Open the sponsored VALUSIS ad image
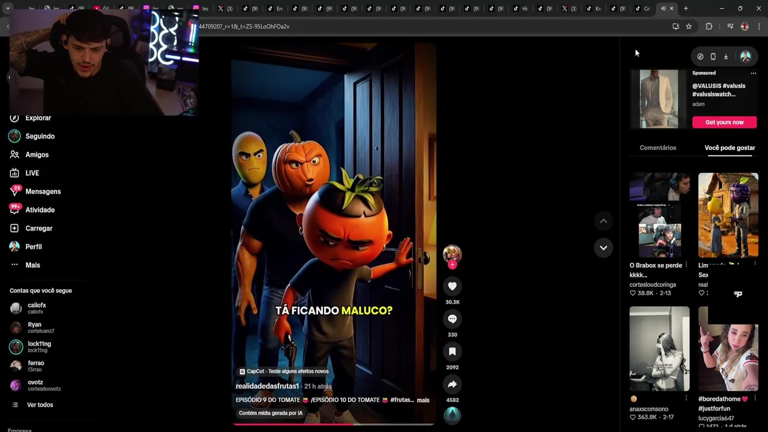Image resolution: width=768 pixels, height=432 pixels. pyautogui.click(x=659, y=99)
